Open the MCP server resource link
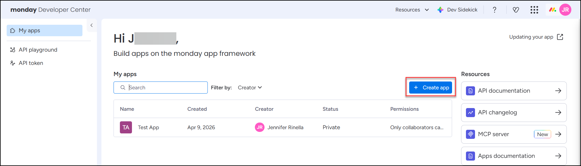The height and width of the screenshot is (166, 581). (x=514, y=134)
